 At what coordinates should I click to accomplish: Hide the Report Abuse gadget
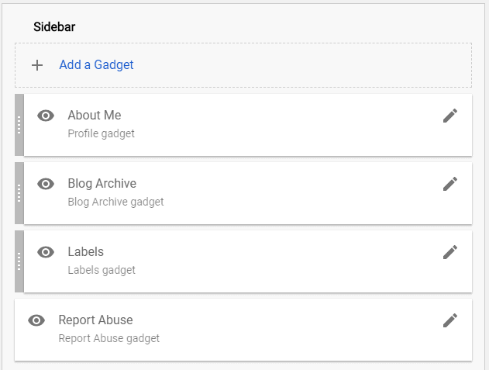click(36, 320)
